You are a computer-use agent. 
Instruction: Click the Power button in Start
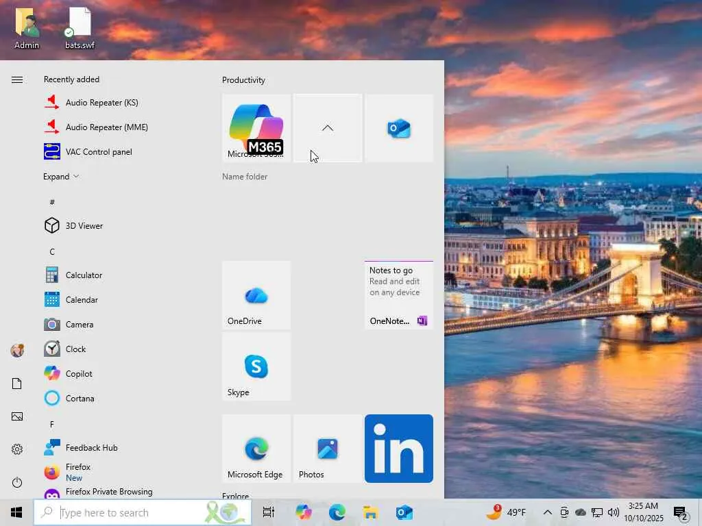coord(17,482)
